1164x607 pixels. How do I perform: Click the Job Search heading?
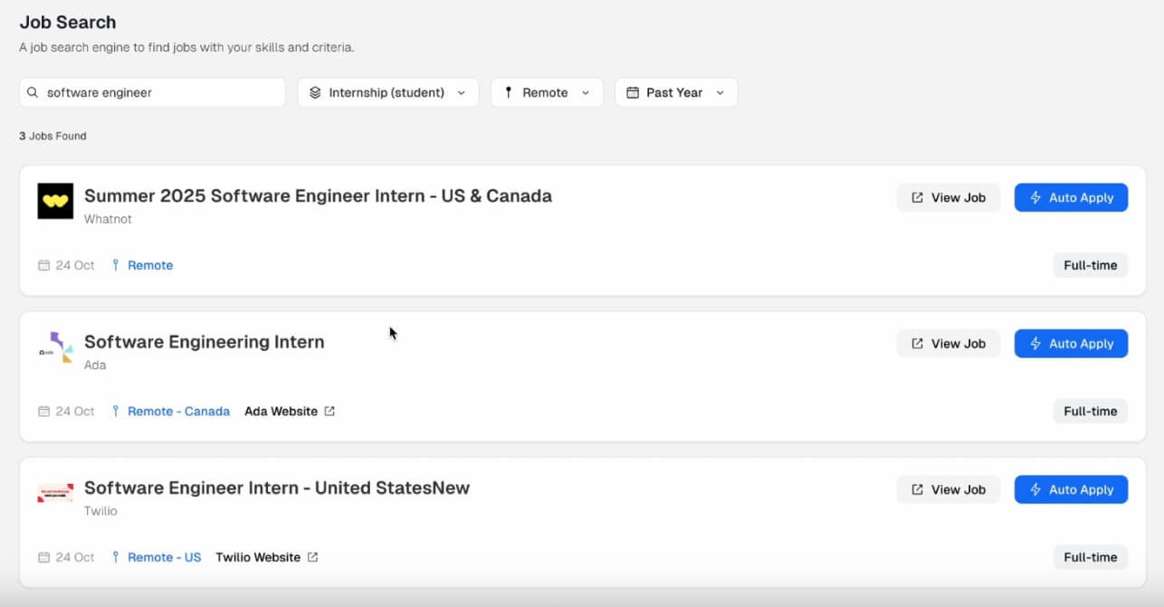(x=68, y=22)
